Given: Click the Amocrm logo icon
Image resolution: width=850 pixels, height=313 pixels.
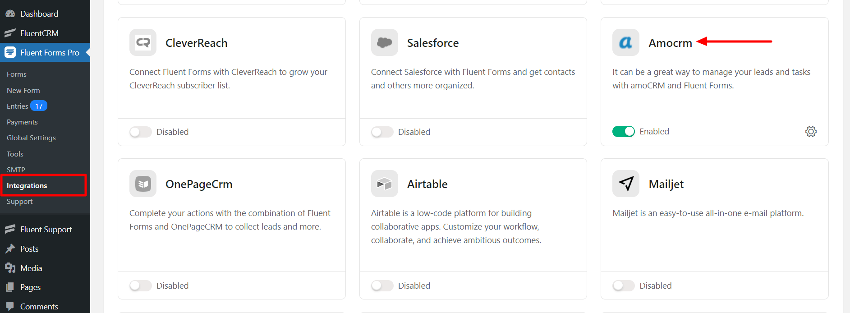Looking at the screenshot, I should pyautogui.click(x=625, y=42).
